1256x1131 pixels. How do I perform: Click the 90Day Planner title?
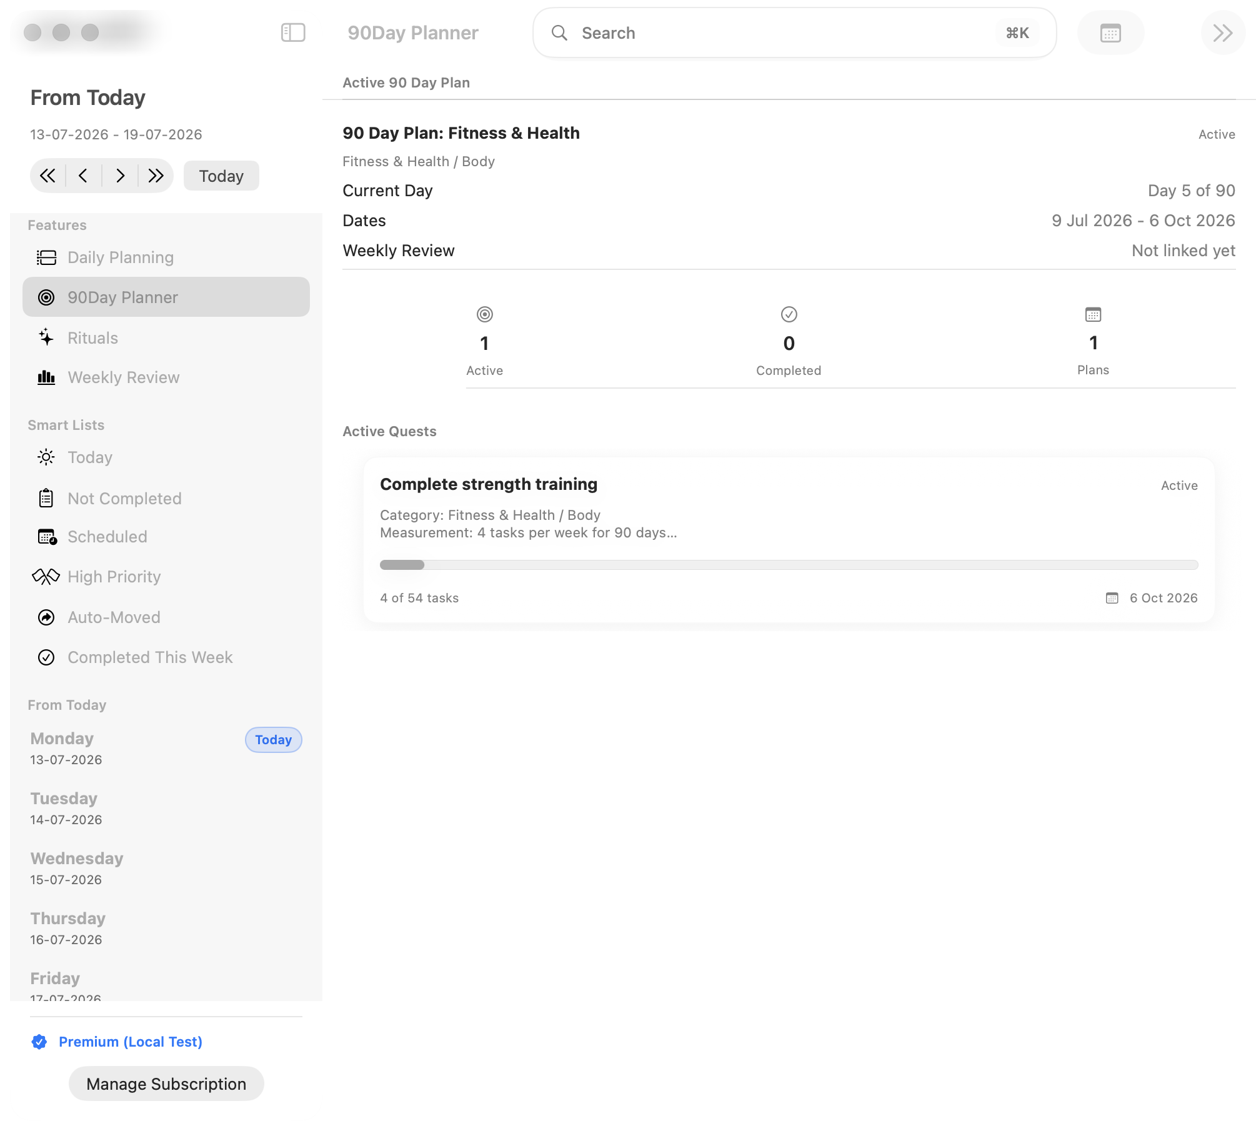click(x=413, y=32)
